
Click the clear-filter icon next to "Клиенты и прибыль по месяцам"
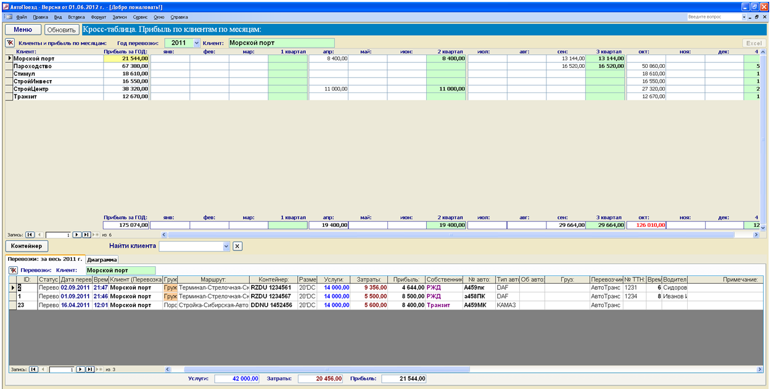point(10,43)
